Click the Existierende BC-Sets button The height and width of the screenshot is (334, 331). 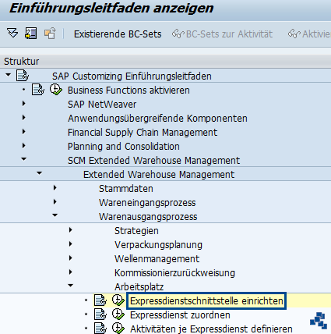(x=118, y=34)
